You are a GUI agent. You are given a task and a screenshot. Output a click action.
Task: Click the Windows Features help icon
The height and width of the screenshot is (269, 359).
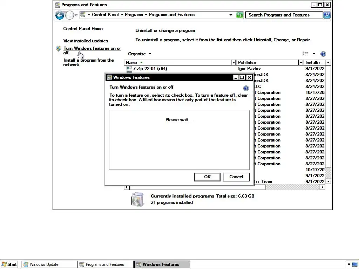pyautogui.click(x=246, y=88)
